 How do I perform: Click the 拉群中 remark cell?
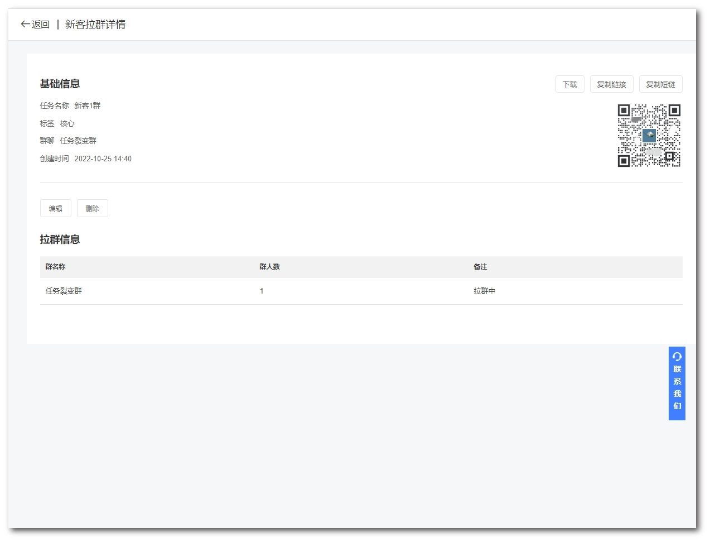[484, 291]
